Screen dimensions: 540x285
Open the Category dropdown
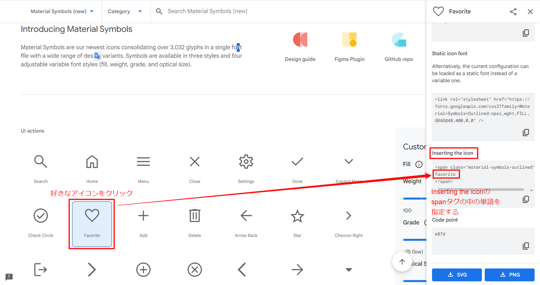coord(125,11)
